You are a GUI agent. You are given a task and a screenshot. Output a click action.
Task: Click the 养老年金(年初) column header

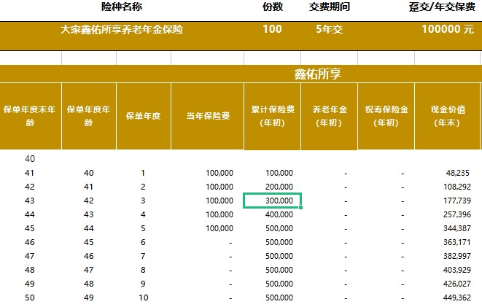pos(329,116)
